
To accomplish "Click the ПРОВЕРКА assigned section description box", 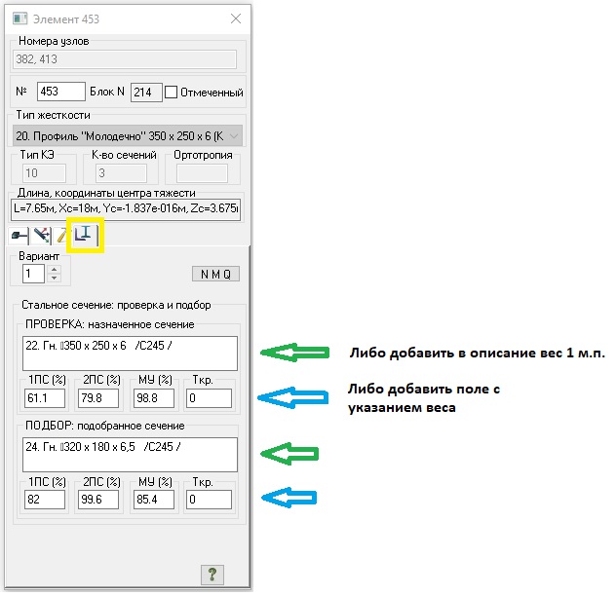I will pyautogui.click(x=128, y=354).
